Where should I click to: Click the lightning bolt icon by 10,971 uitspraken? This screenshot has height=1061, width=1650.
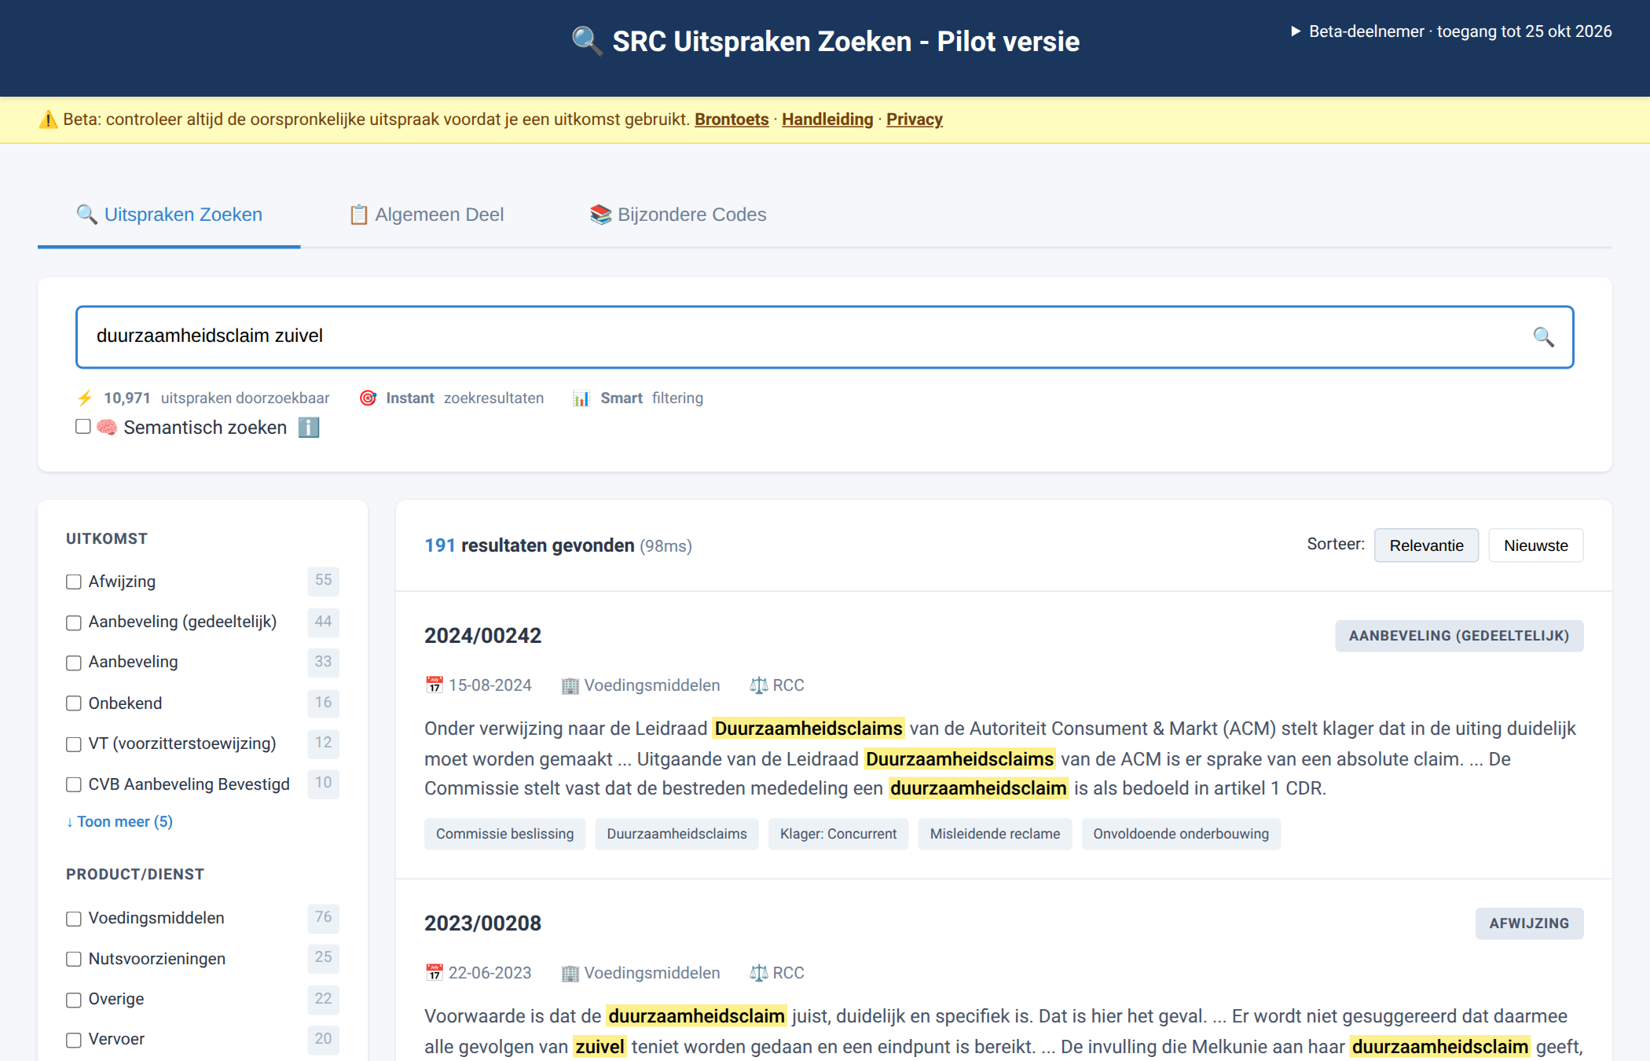pos(85,398)
